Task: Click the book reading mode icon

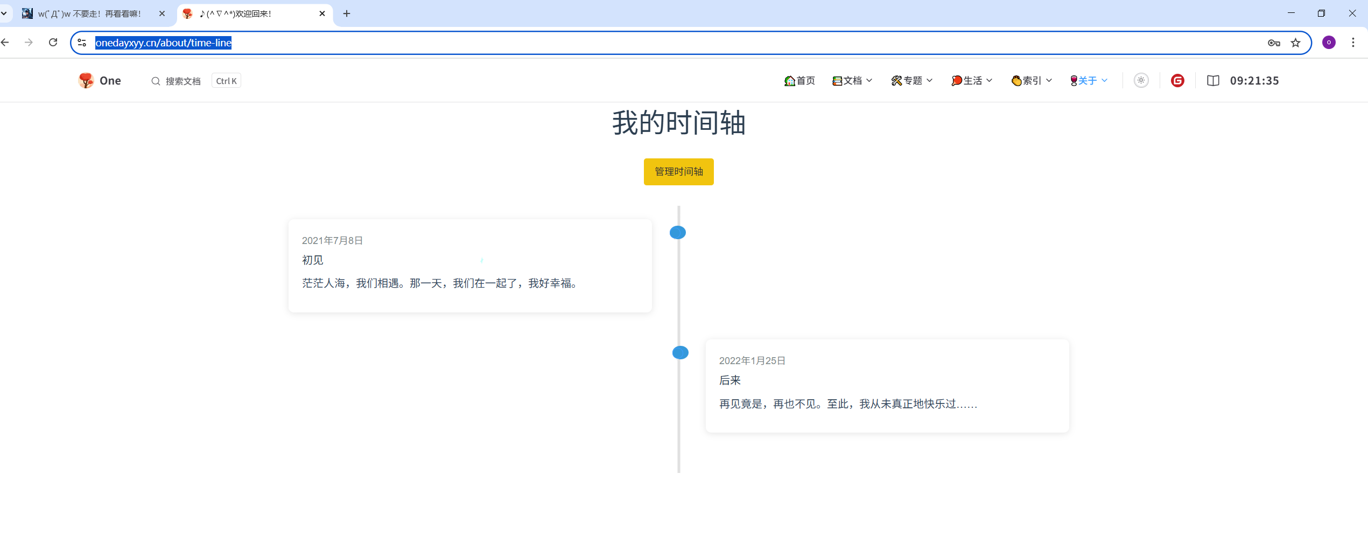Action: click(1213, 81)
